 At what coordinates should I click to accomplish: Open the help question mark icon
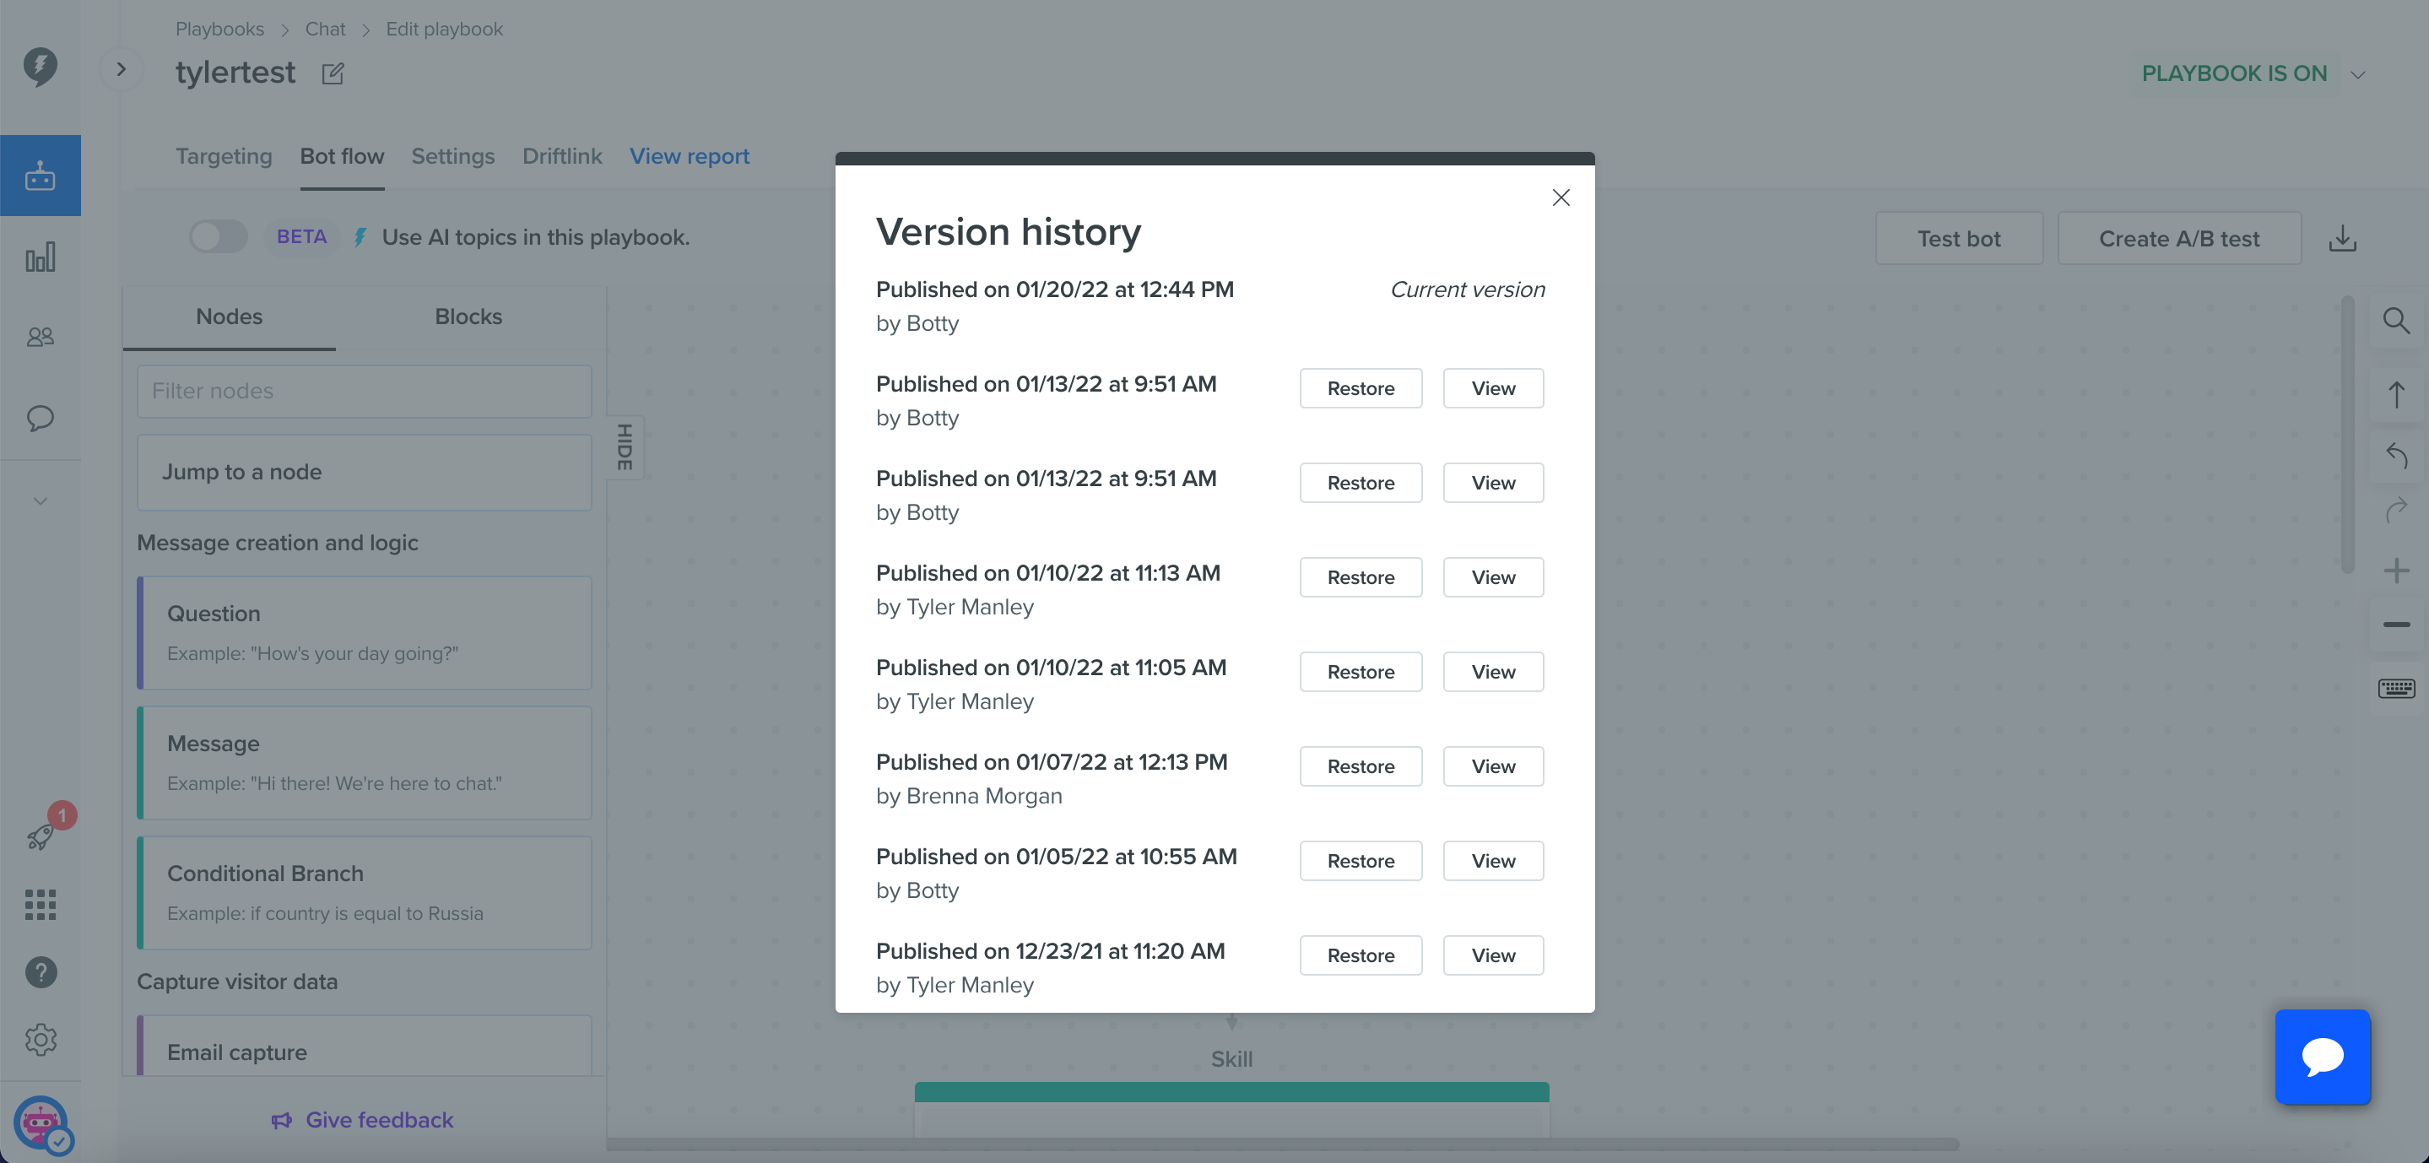pos(41,972)
